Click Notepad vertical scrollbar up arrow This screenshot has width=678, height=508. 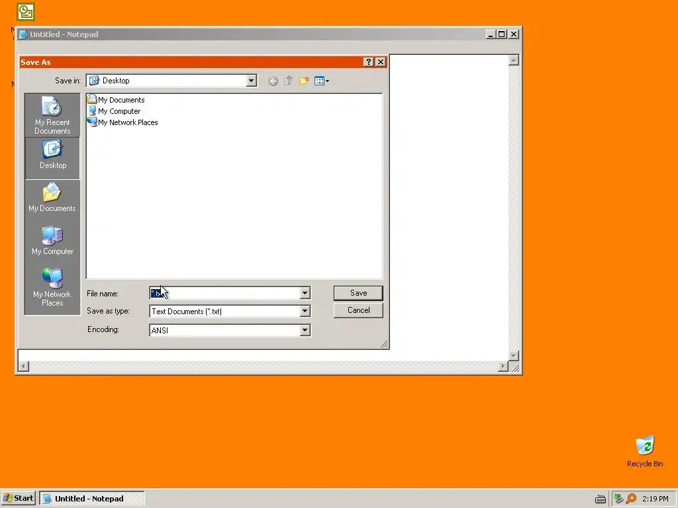point(513,60)
